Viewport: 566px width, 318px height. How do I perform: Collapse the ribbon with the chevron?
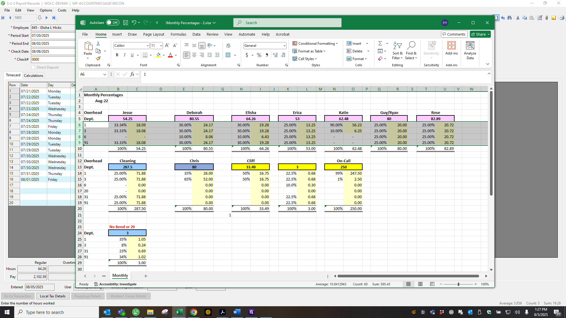click(x=488, y=64)
